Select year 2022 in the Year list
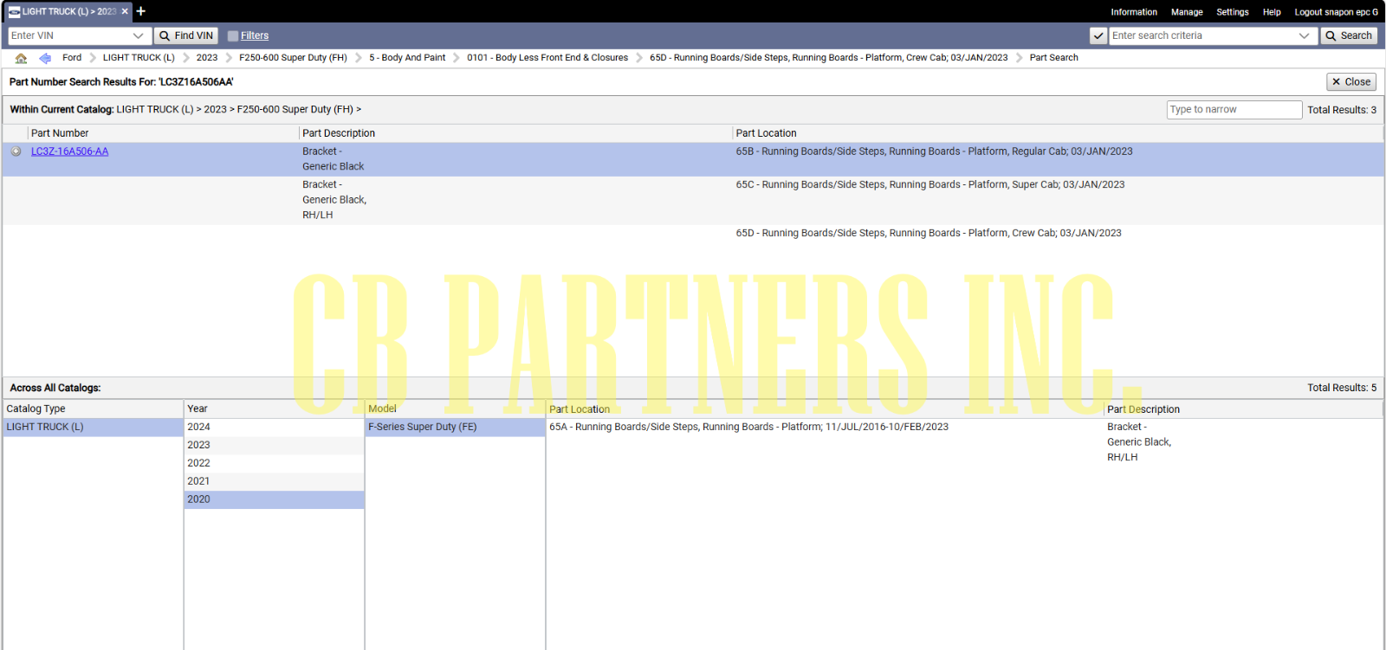 coord(198,463)
